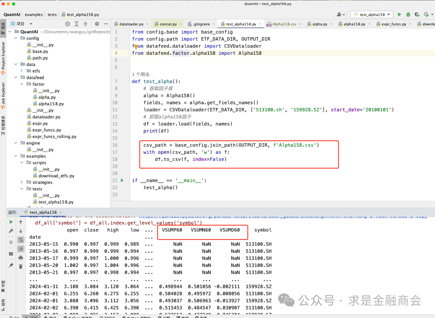Open the Bookmarks side tool window

3,287
